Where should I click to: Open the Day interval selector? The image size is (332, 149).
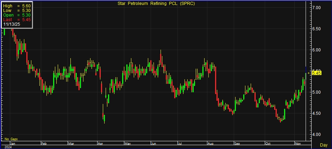pyautogui.click(x=324, y=145)
